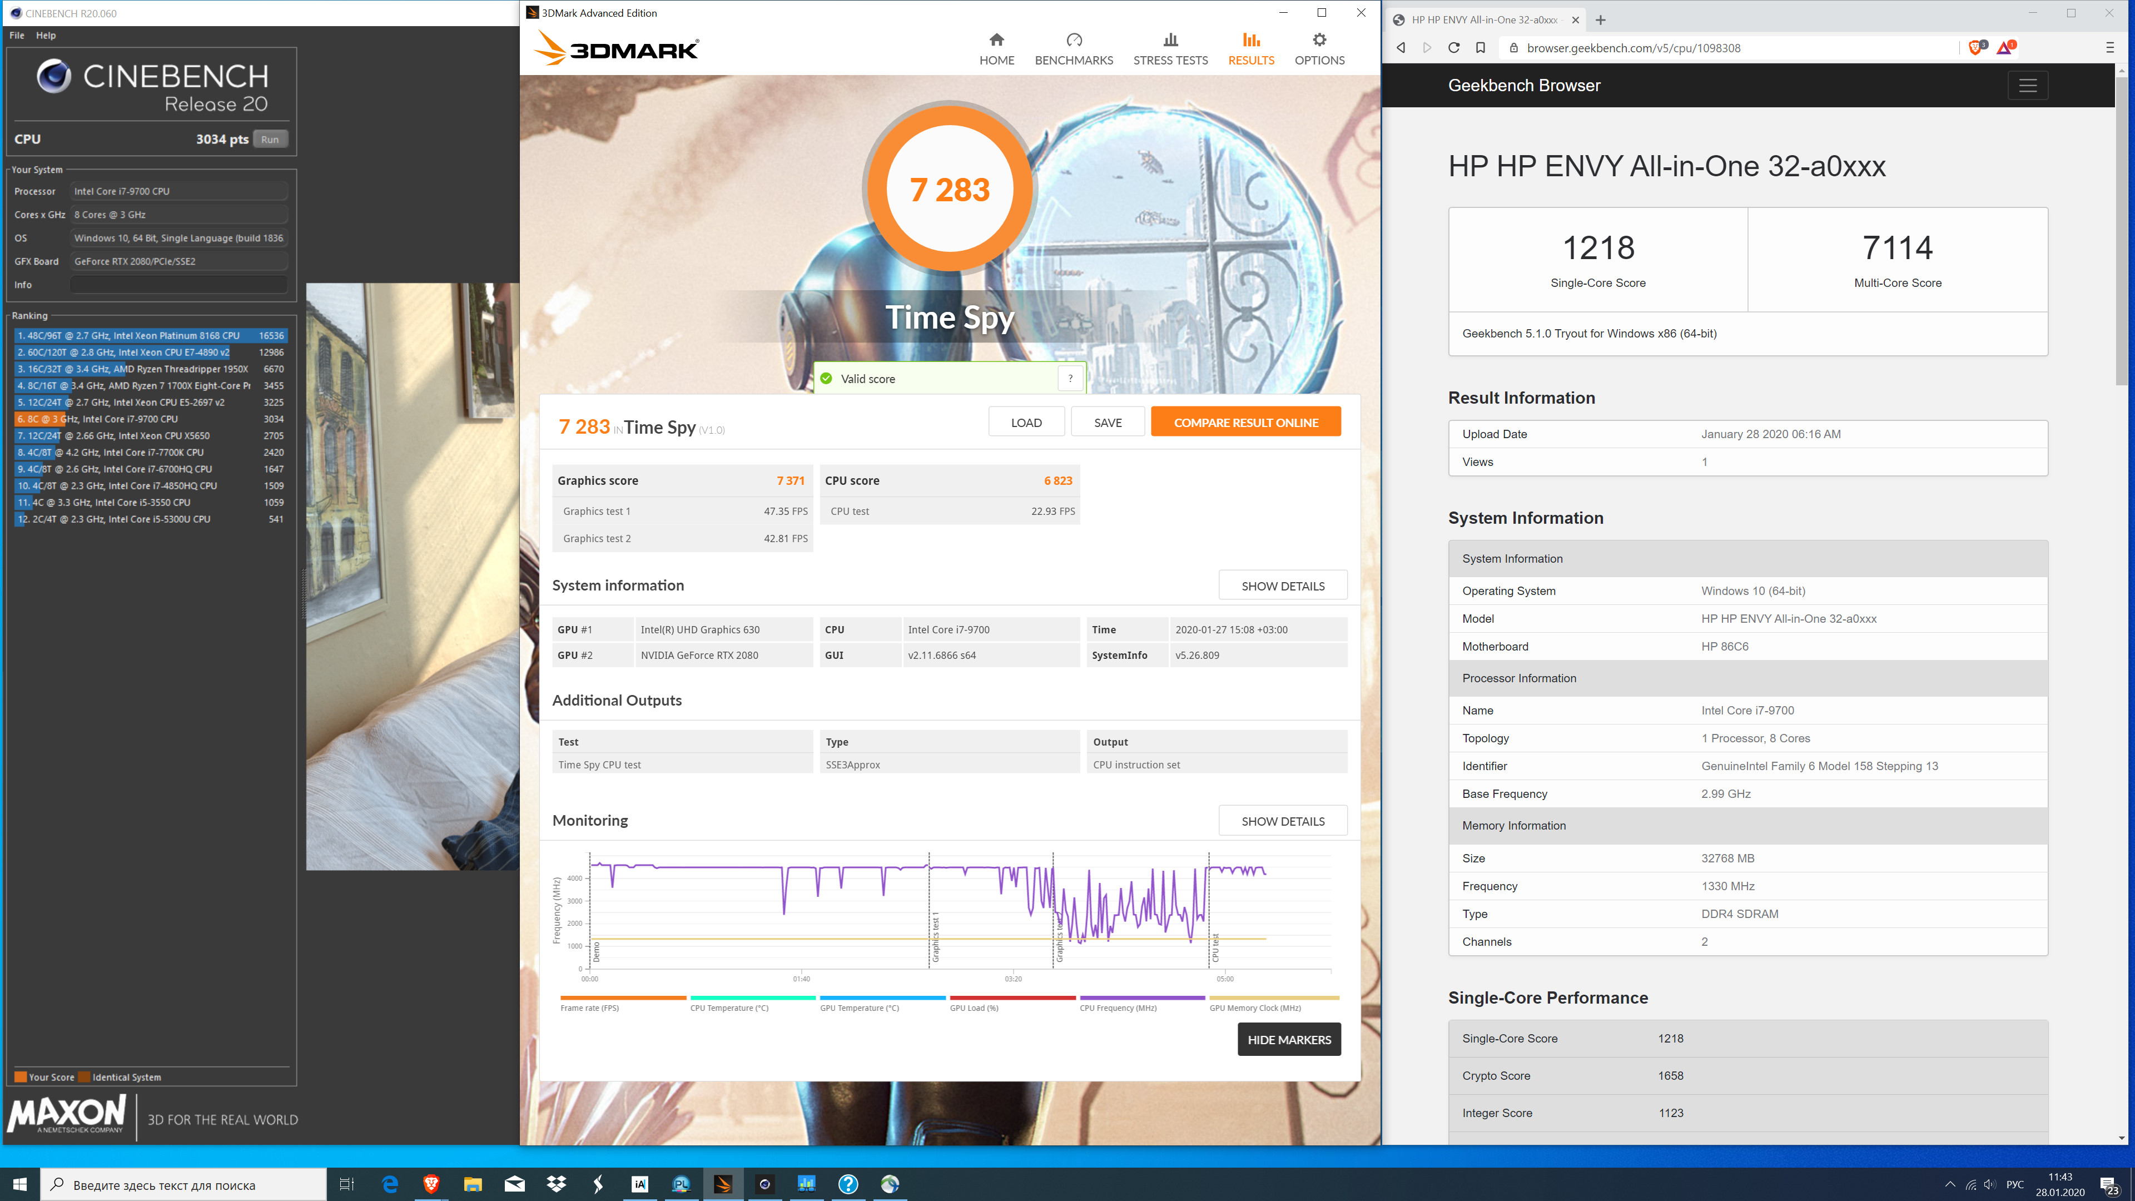Open Cinebench File menu

pyautogui.click(x=17, y=36)
